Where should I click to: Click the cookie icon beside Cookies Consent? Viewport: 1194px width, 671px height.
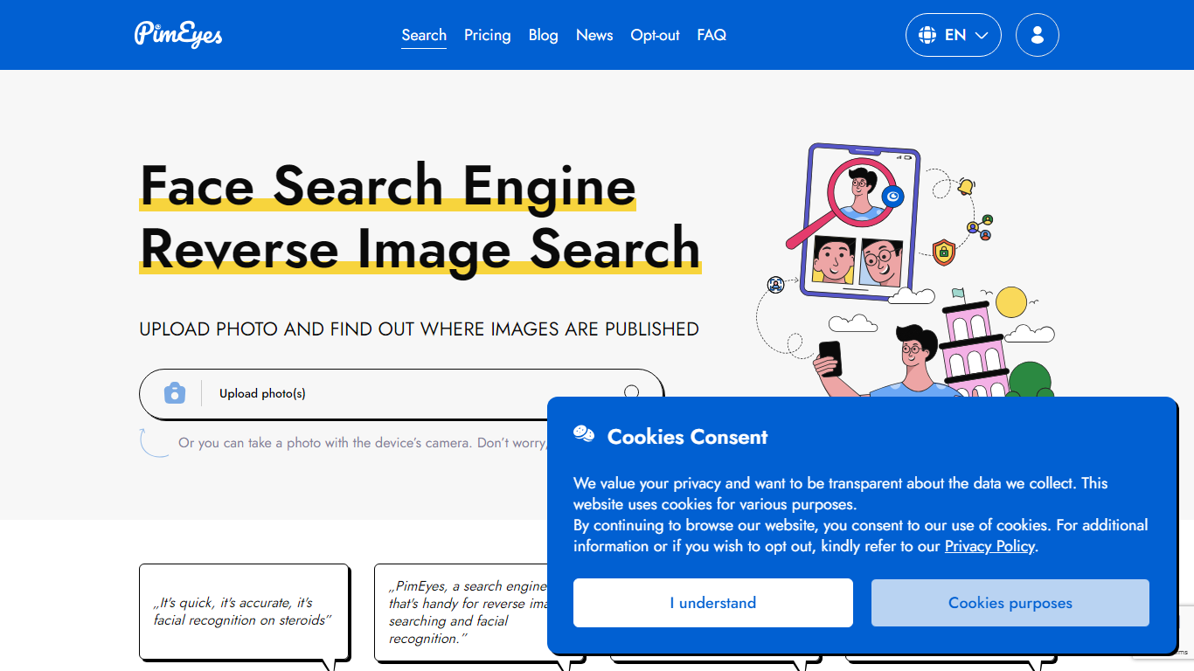[x=584, y=434]
